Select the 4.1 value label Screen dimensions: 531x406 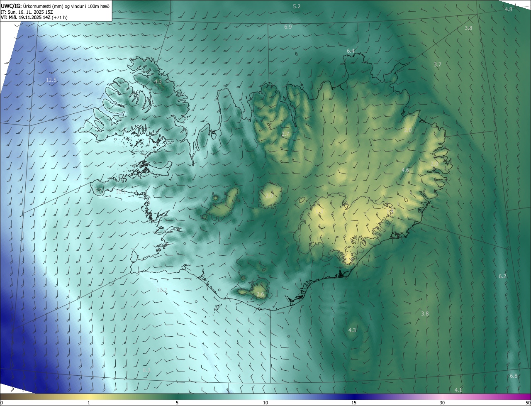point(458,390)
